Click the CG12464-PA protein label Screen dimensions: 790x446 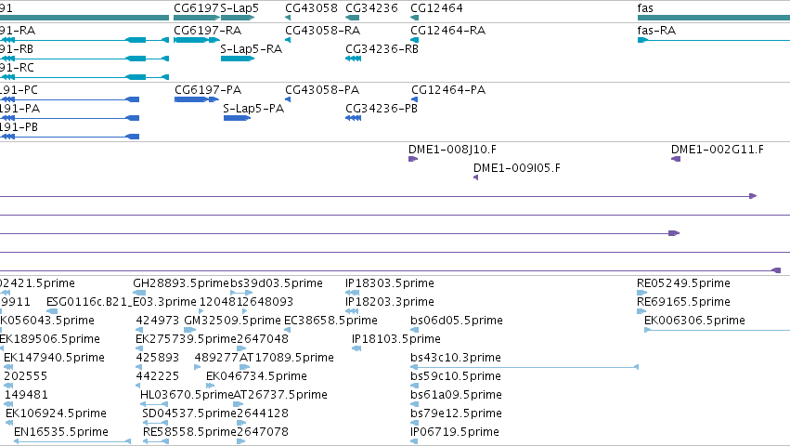(448, 90)
